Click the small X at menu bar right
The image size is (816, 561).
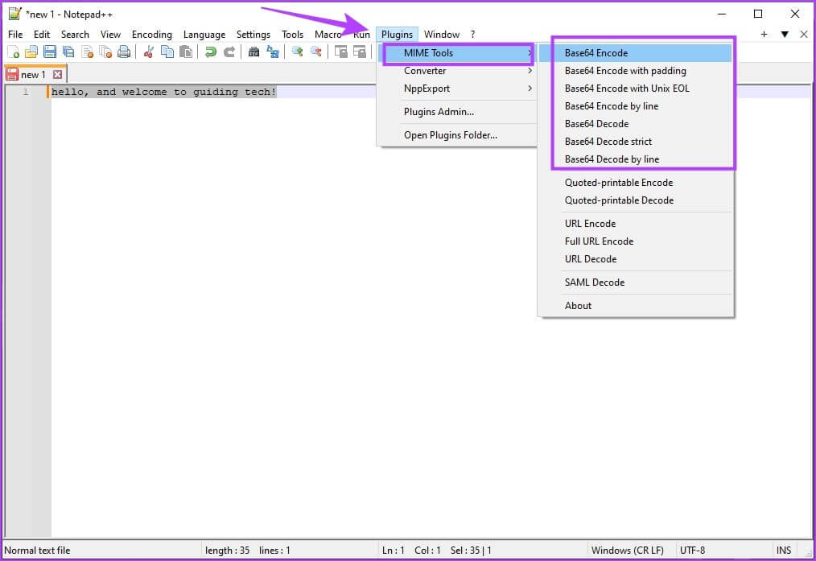pyautogui.click(x=803, y=35)
